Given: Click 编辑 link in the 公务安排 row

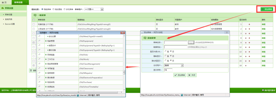Looking at the screenshot, I should (x=263, y=29).
